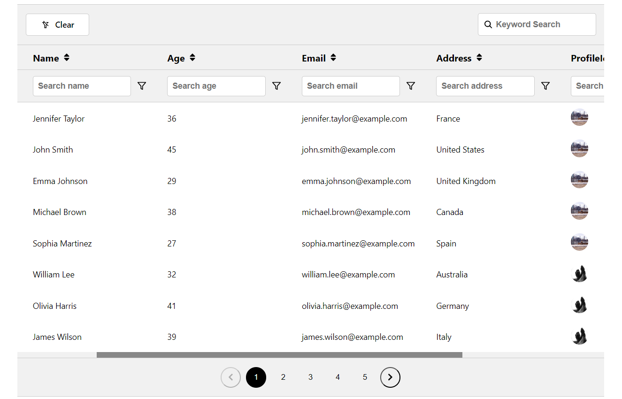Image resolution: width=622 pixels, height=399 pixels.
Task: Click the horizontal scrollbar thumb under table
Action: coord(279,355)
